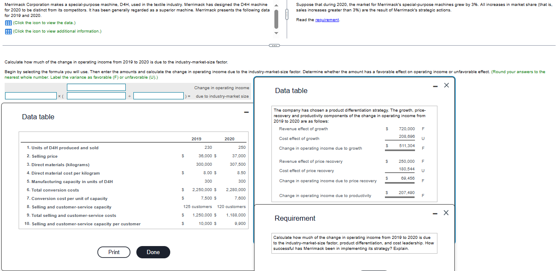The image size is (556, 271).
Task: Click the 207,490 productivity value
Action: (407, 193)
